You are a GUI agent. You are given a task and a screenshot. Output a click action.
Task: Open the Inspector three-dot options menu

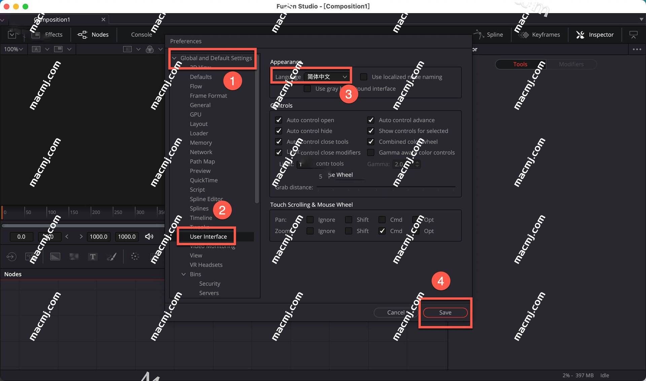pos(637,49)
